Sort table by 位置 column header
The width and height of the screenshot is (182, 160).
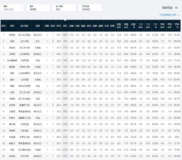(x=37, y=26)
